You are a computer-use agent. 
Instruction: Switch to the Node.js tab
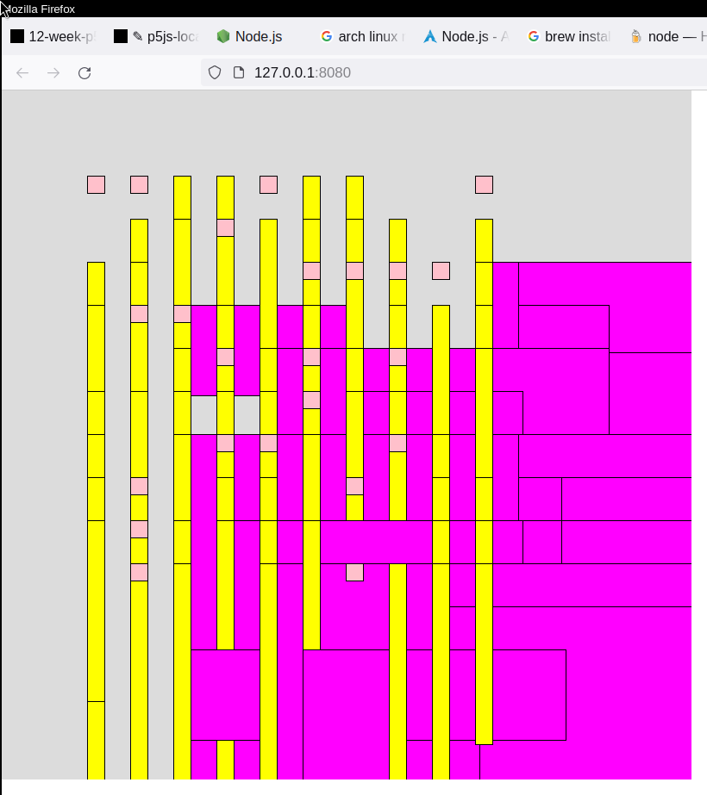coord(258,36)
